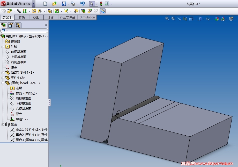238x167 pixels.
Task: Click the Edit Appearance color ball icon
Action: coord(217,19)
